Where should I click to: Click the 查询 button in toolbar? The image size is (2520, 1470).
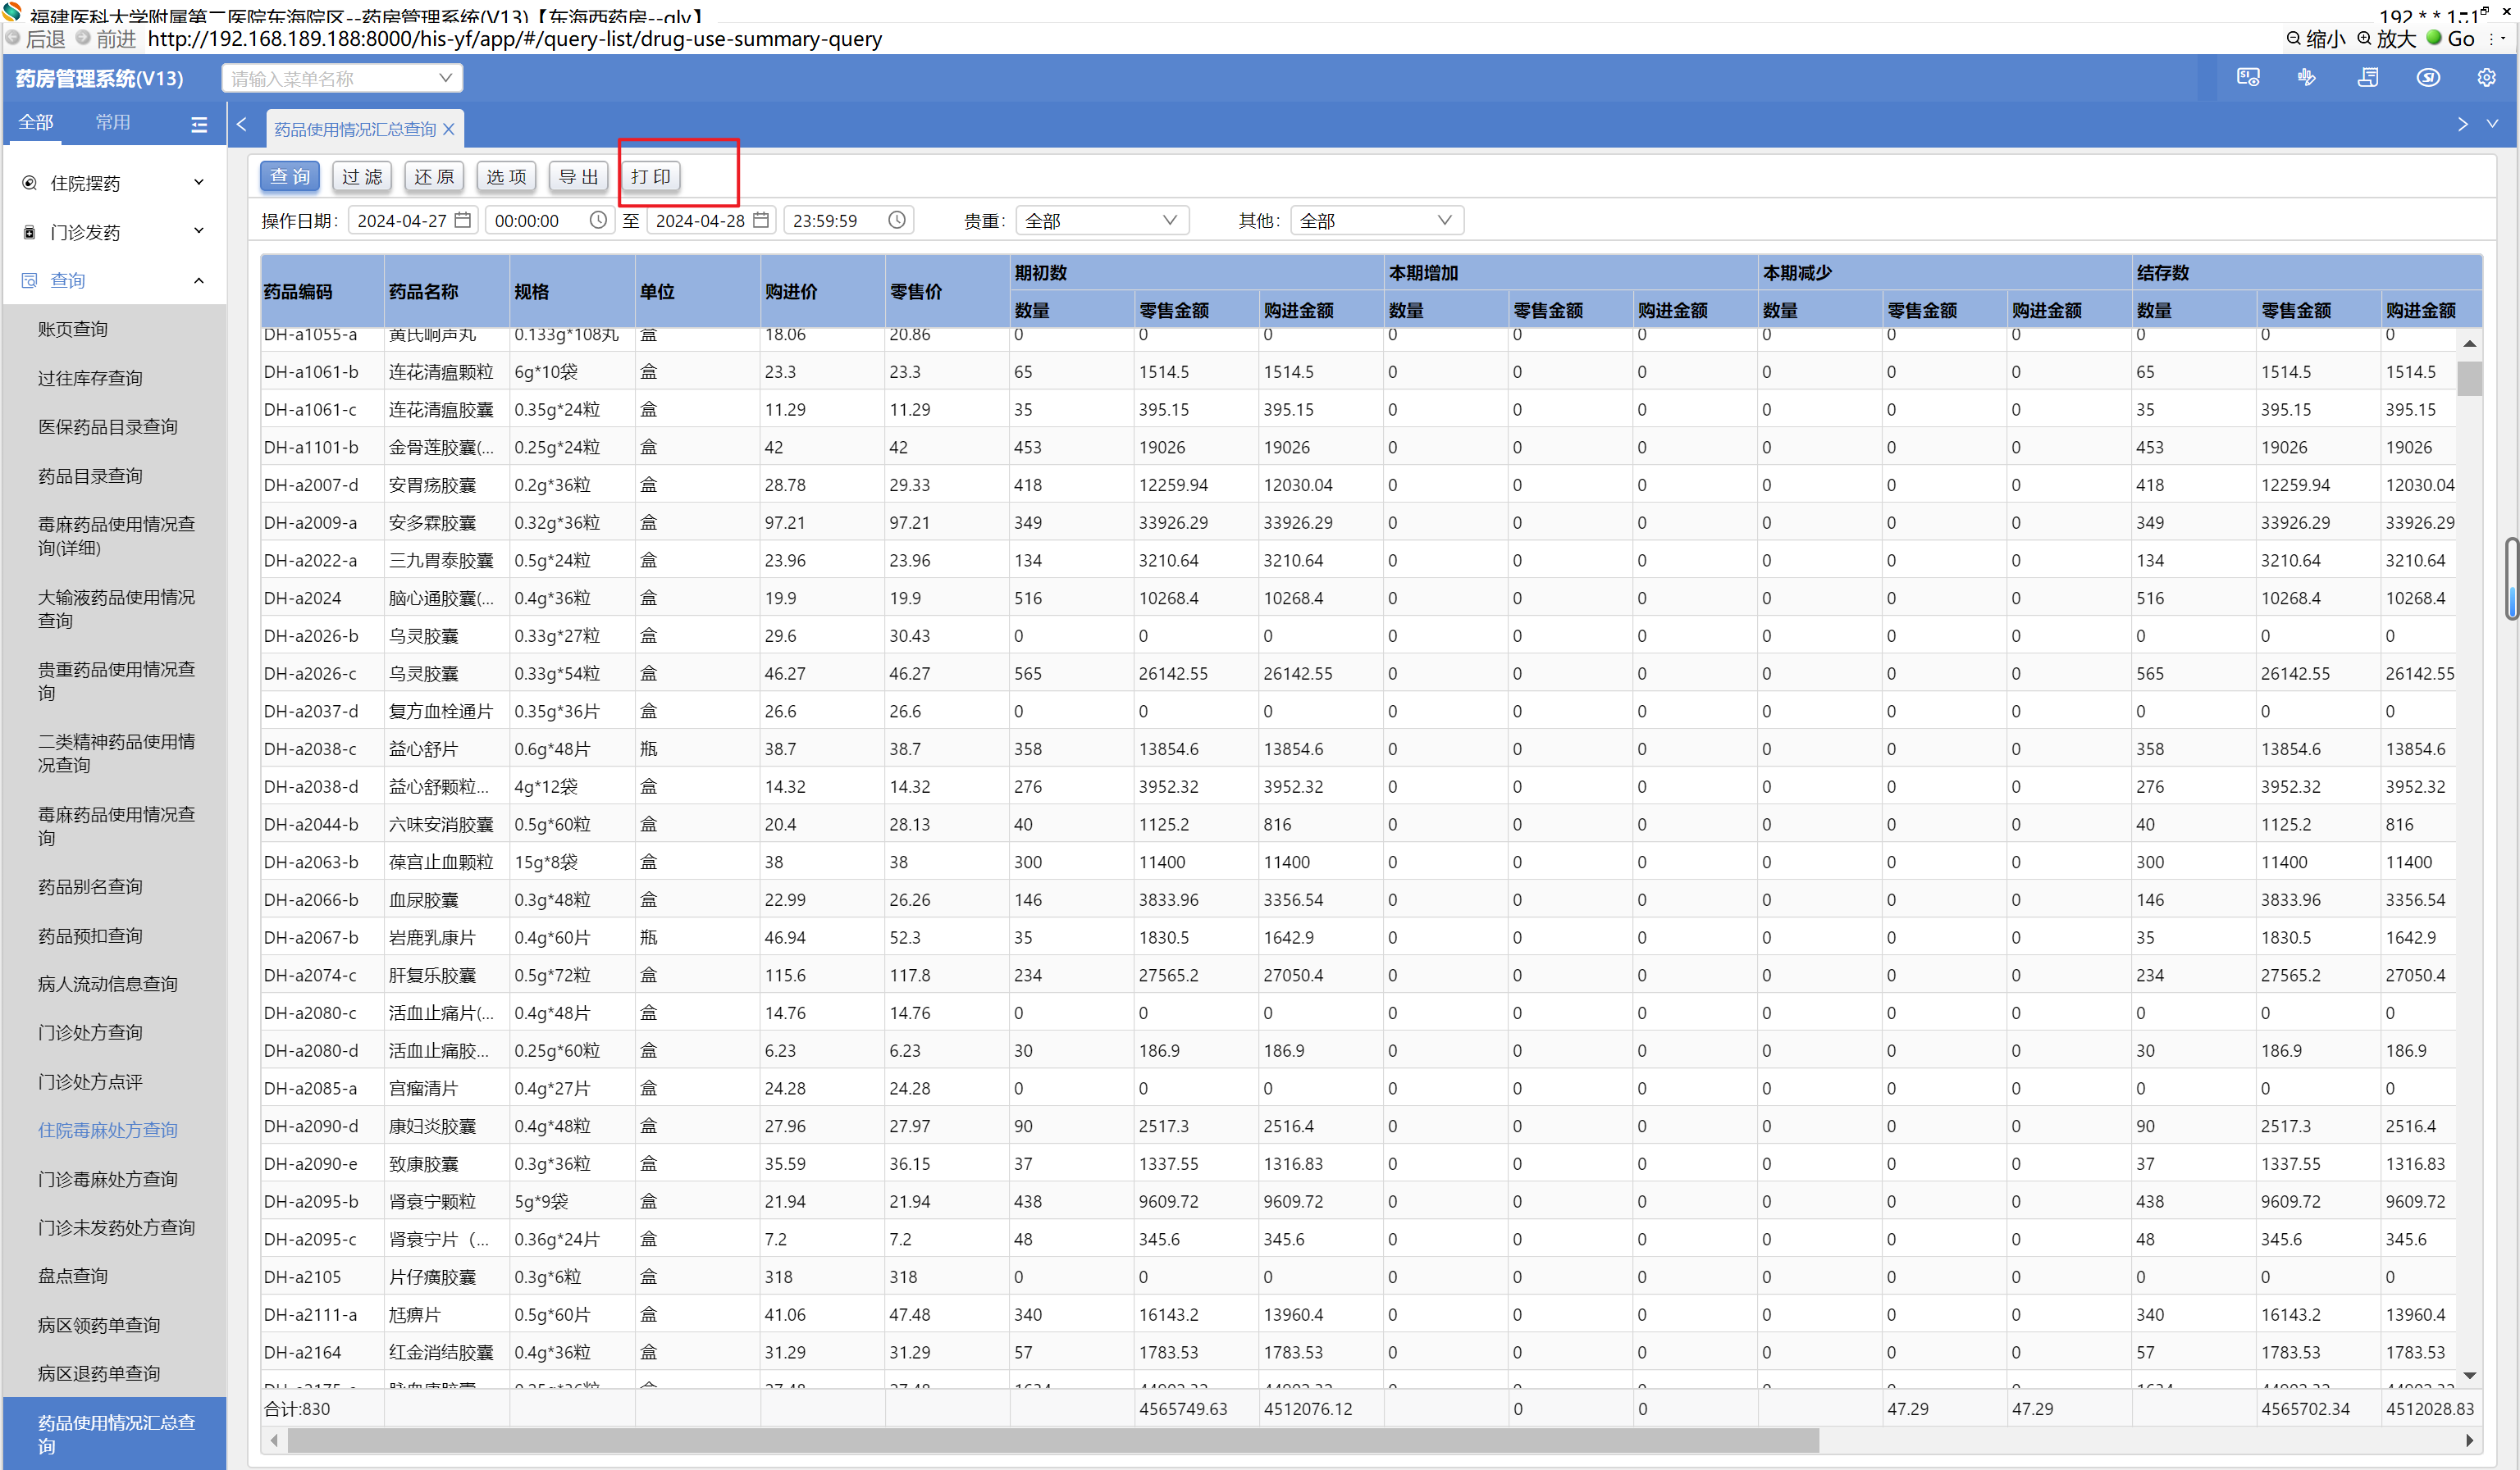[290, 177]
